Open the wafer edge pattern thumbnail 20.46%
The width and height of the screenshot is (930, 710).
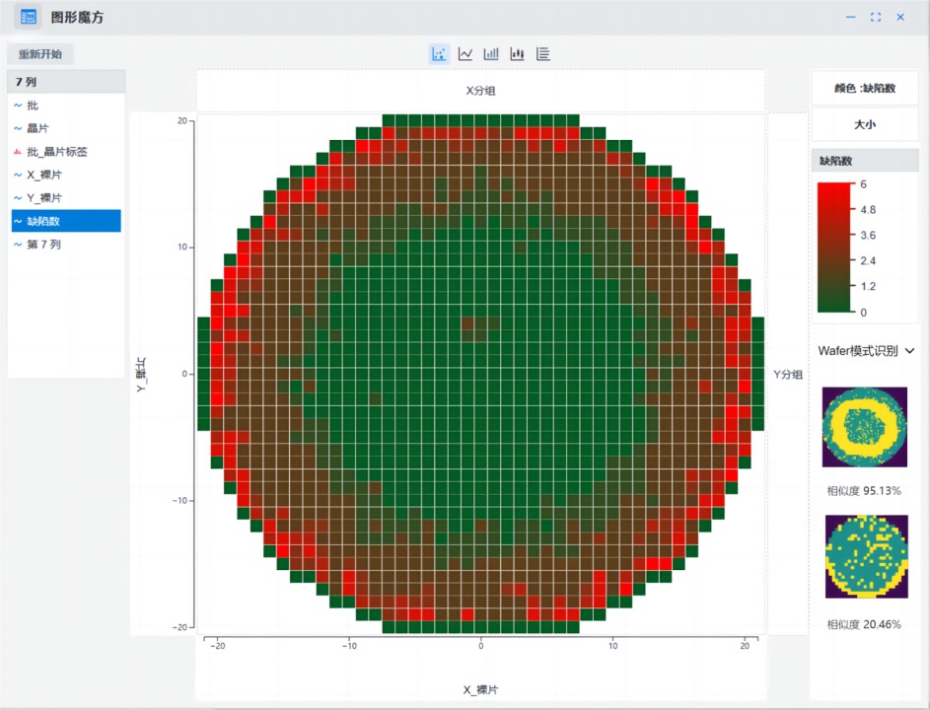(x=867, y=556)
